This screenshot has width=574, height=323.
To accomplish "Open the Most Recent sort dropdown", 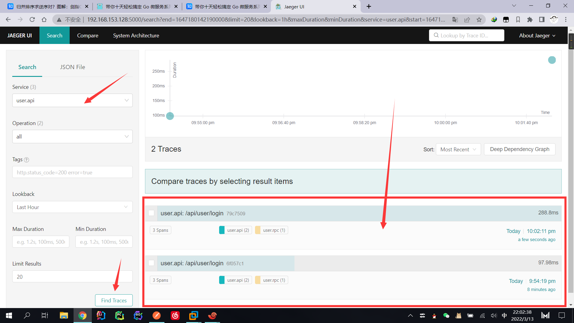I will [x=458, y=149].
